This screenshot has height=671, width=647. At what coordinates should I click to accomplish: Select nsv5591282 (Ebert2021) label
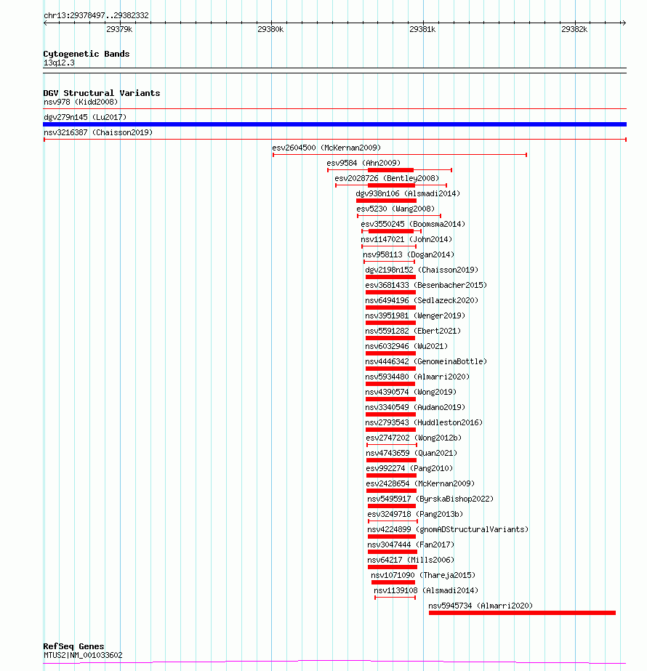pyautogui.click(x=413, y=331)
